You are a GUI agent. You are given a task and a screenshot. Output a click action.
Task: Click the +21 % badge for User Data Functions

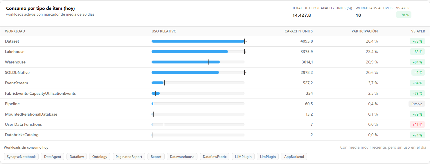coord(417,125)
